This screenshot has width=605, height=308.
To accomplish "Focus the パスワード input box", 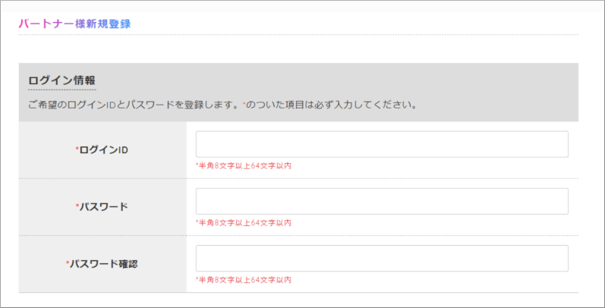I will (382, 201).
